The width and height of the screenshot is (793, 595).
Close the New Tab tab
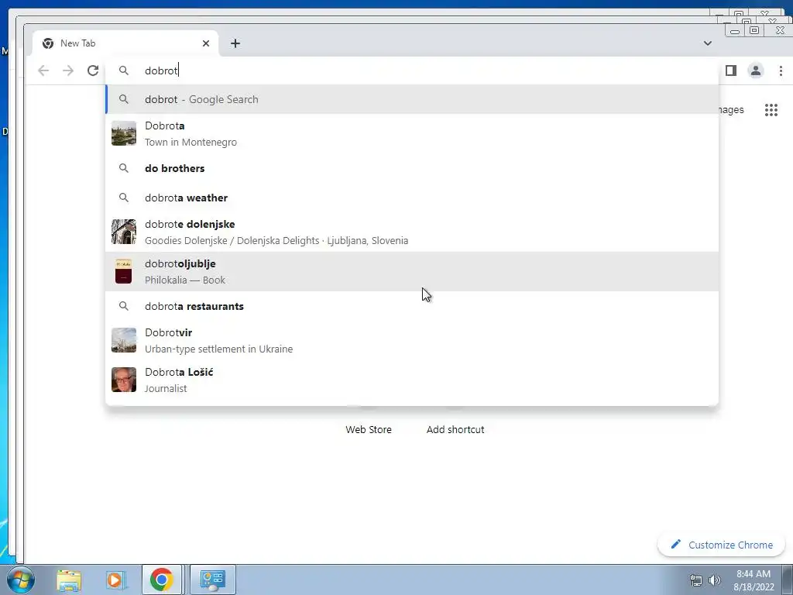206,43
